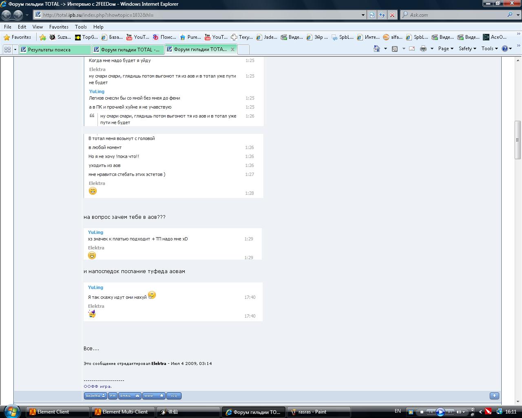The image size is (522, 418).
Task: Click the scroll-to-top arrow button
Action: (494, 396)
